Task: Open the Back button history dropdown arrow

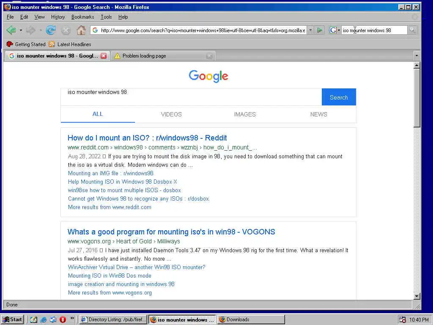Action: (21, 30)
